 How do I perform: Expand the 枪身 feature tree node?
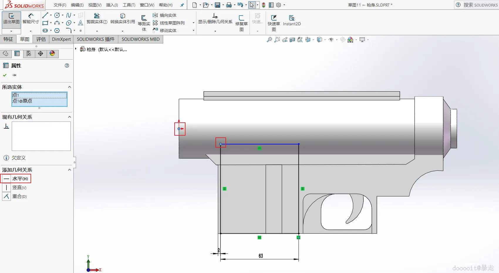pos(76,49)
